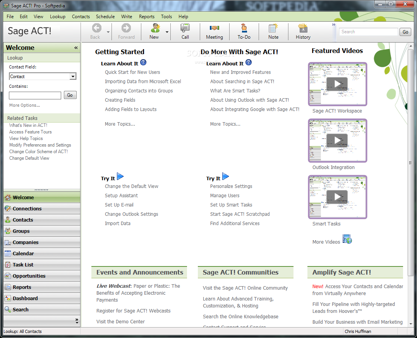The width and height of the screenshot is (417, 338).
Task: Open Reports in the navigation bar
Action: point(42,287)
